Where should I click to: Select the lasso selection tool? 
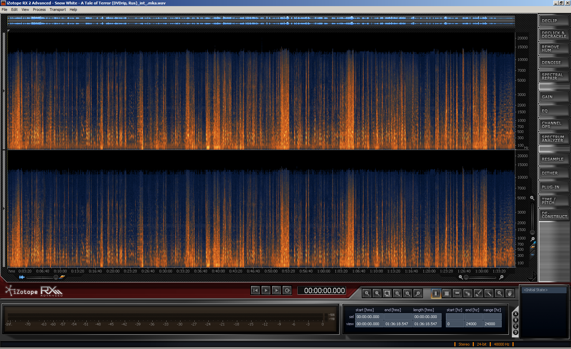[x=468, y=293]
